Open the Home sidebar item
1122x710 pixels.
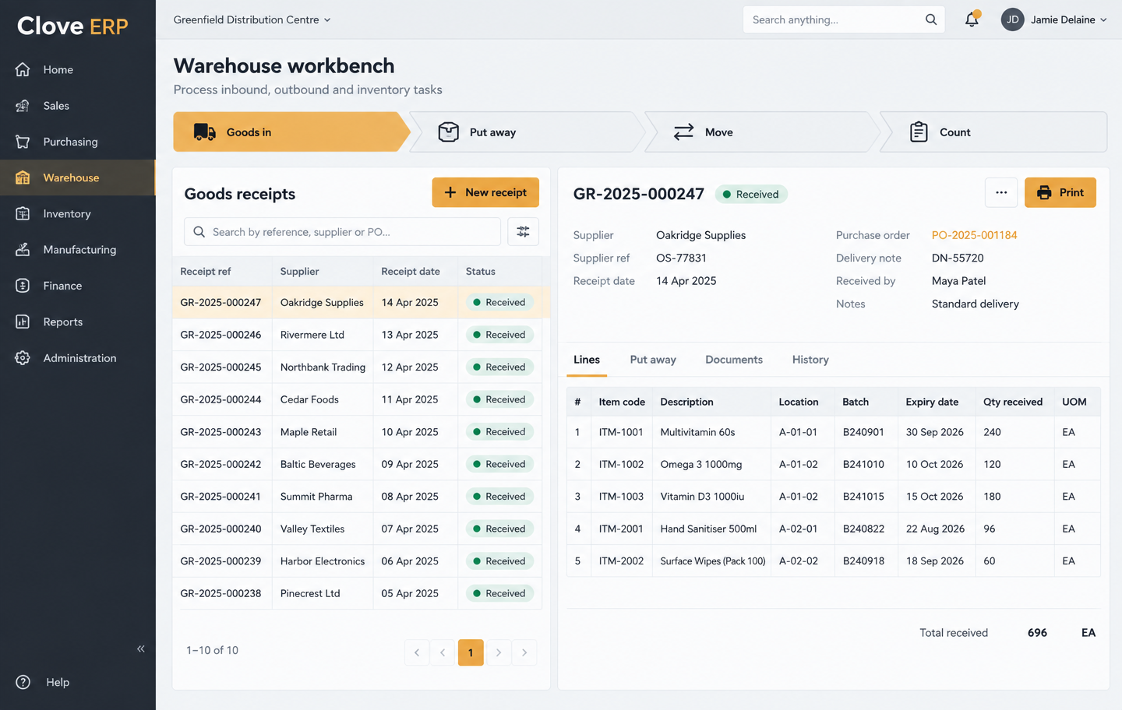click(78, 69)
